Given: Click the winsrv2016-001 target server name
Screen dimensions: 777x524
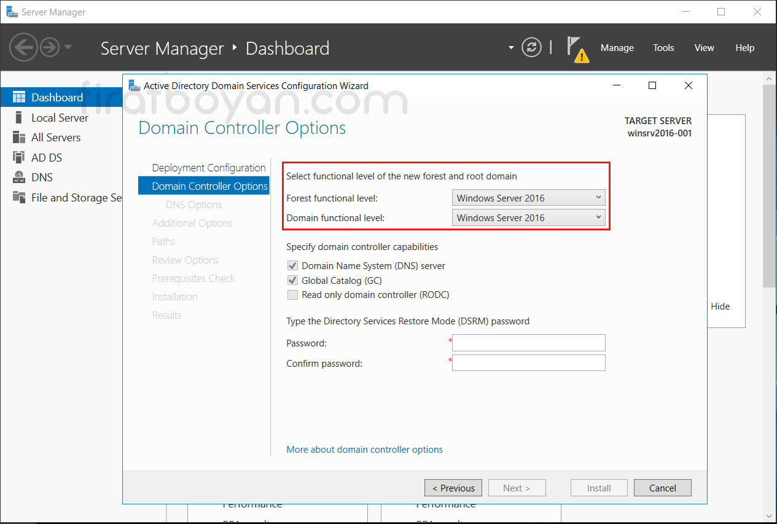Looking at the screenshot, I should pos(659,133).
